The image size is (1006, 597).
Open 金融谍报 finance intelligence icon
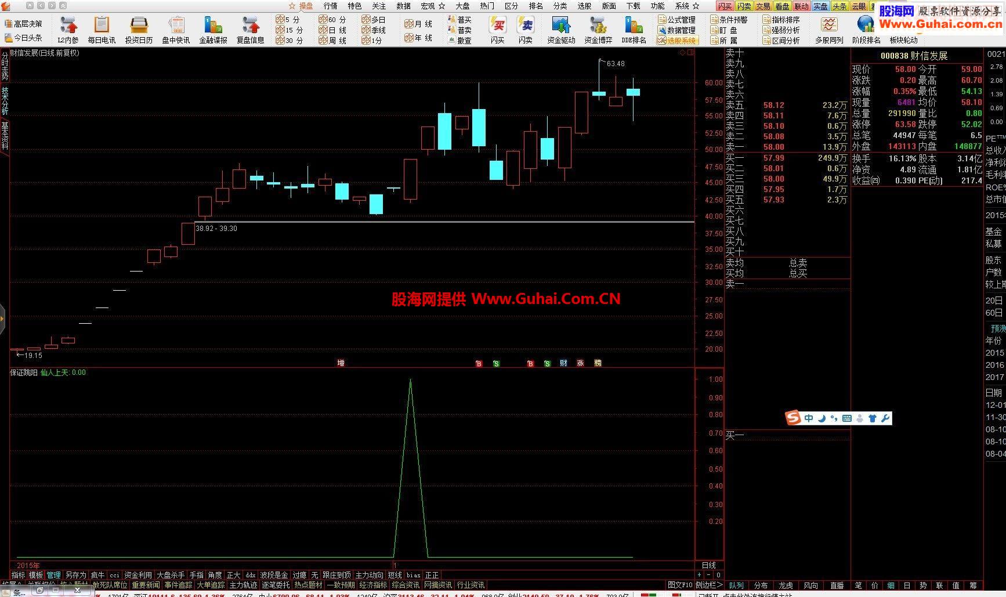(213, 30)
